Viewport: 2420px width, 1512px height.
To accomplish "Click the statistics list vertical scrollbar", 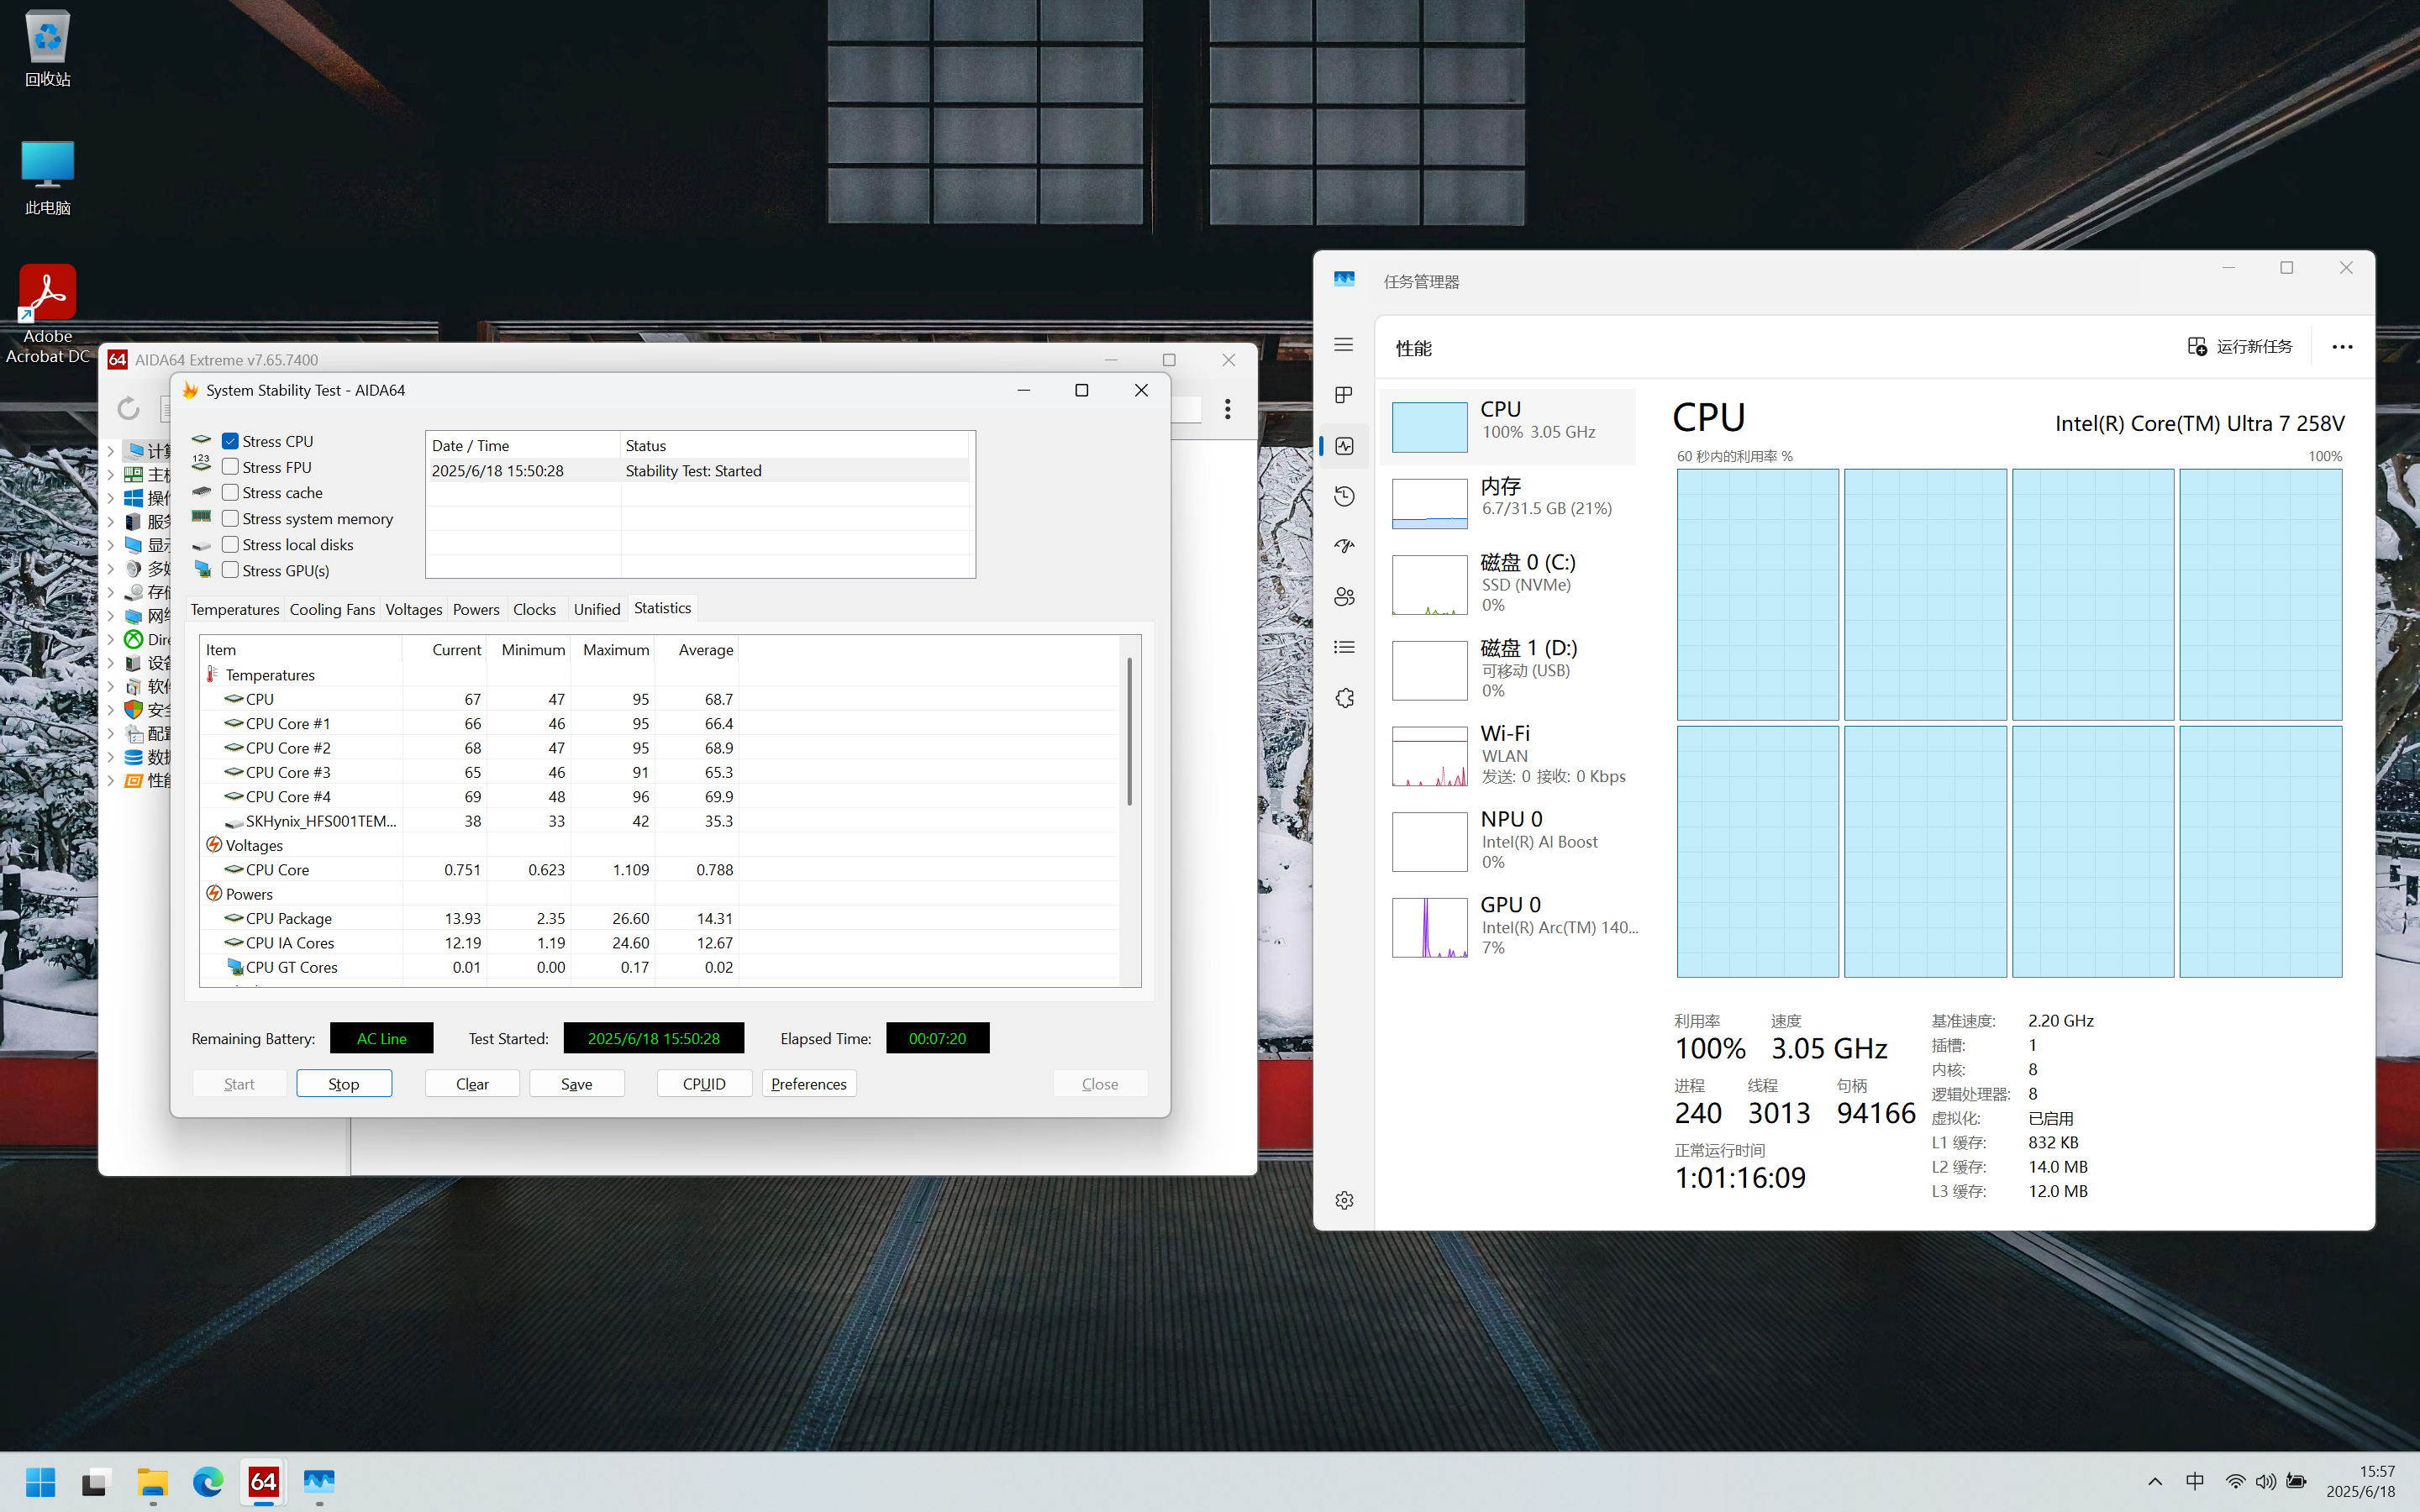I will pos(1130,730).
